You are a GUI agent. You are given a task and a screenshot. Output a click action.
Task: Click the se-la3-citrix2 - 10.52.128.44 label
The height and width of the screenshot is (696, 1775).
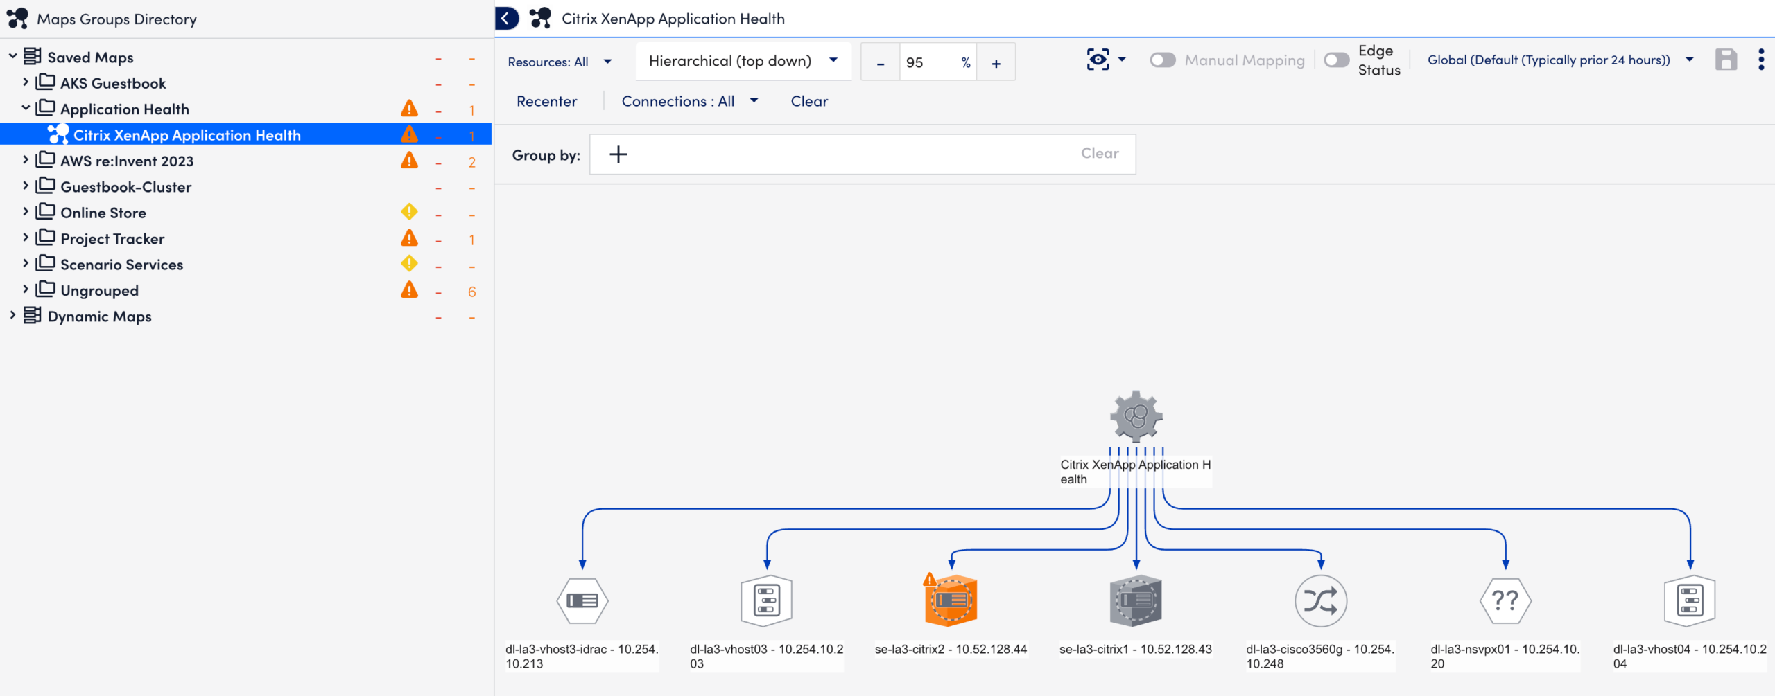tap(951, 649)
